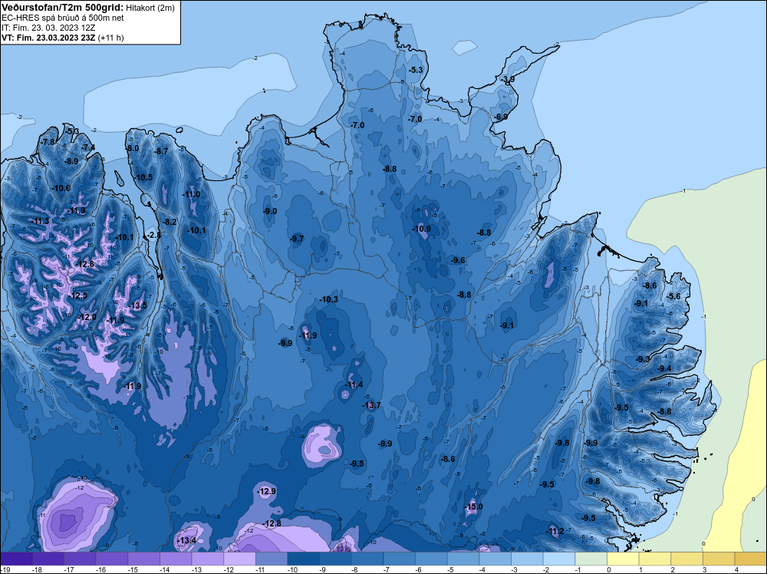Click the legend swatch labeled -17

(80, 559)
